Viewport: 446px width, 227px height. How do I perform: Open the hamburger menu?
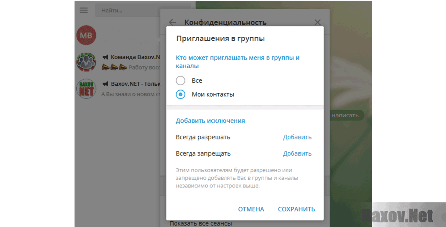click(x=83, y=10)
